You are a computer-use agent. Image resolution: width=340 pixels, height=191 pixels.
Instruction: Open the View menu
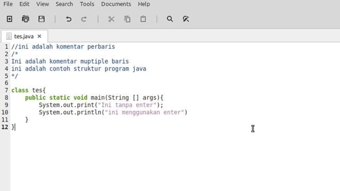point(42,4)
